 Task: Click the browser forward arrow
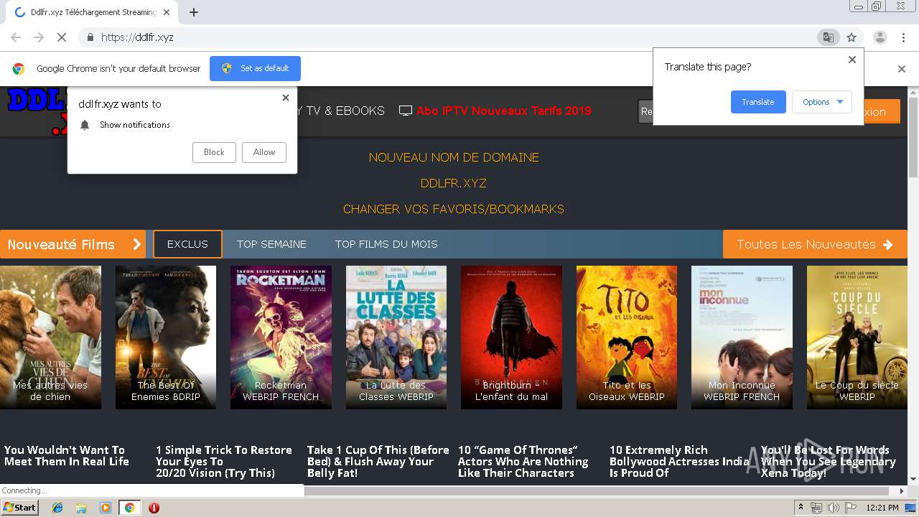(x=39, y=37)
